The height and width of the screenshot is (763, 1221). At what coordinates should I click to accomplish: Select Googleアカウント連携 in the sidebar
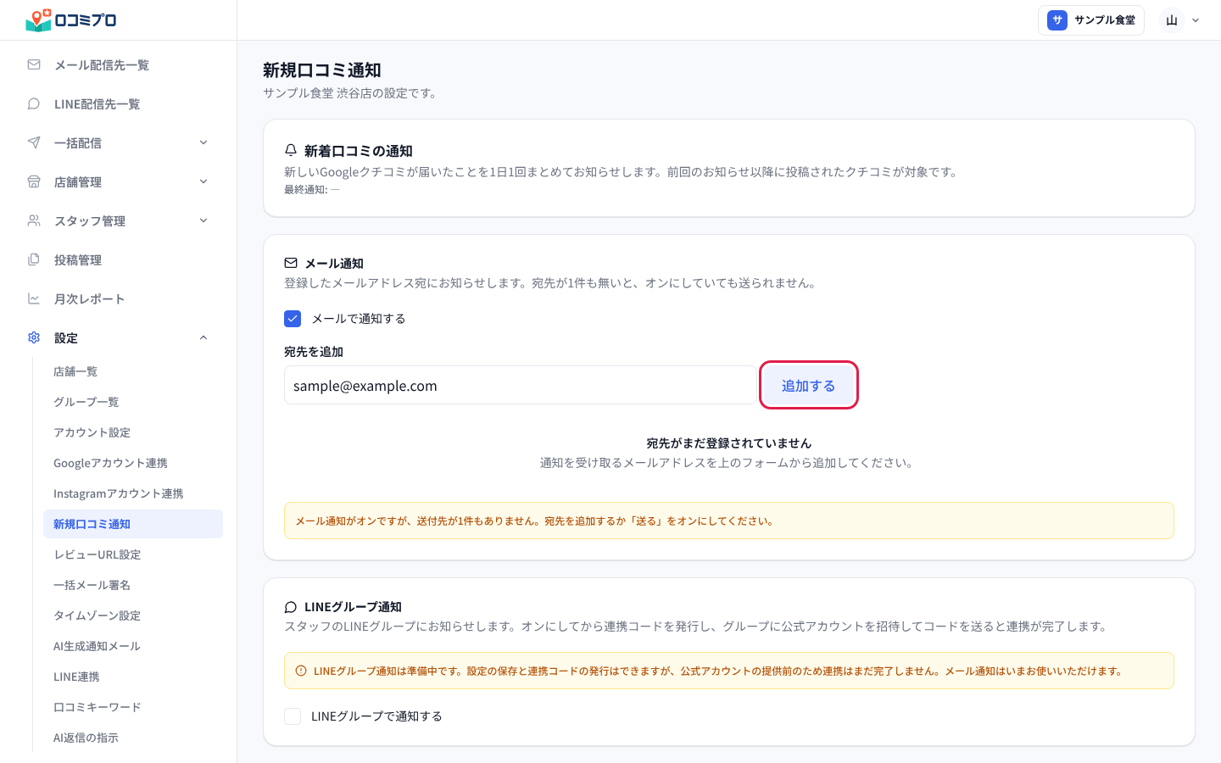(133, 463)
